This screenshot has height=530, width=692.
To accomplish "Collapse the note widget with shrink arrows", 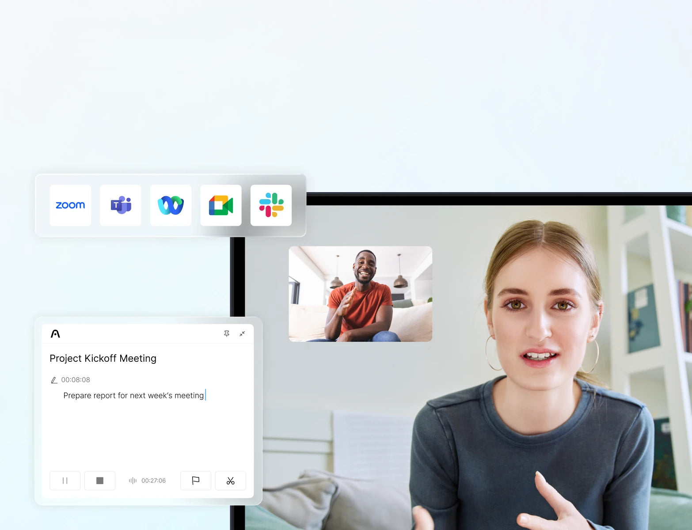I will 242,334.
